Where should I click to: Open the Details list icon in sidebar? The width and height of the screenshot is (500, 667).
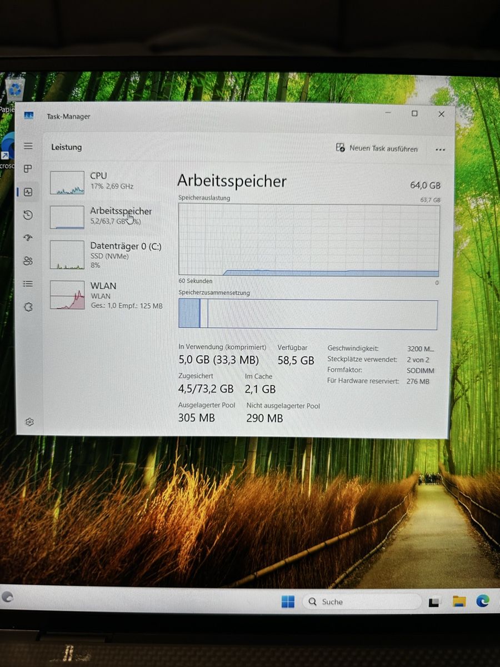[28, 283]
